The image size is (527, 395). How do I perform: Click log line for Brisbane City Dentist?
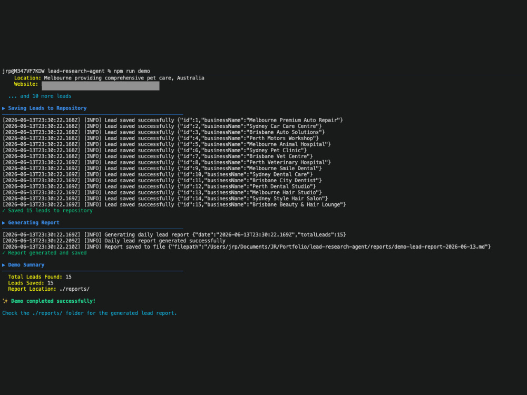tap(162, 181)
